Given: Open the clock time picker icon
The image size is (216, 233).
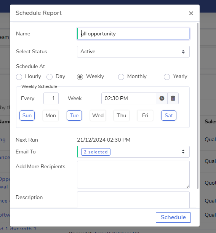Looking at the screenshot, I should [162, 98].
